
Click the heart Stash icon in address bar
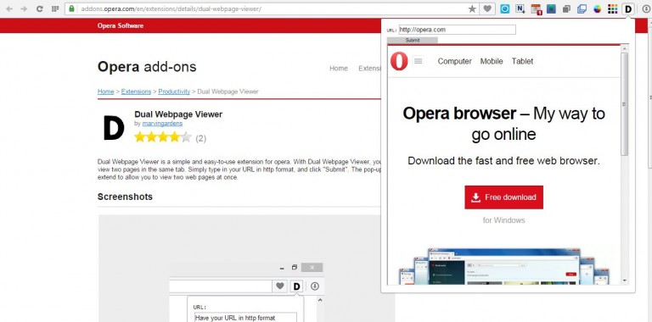click(487, 8)
